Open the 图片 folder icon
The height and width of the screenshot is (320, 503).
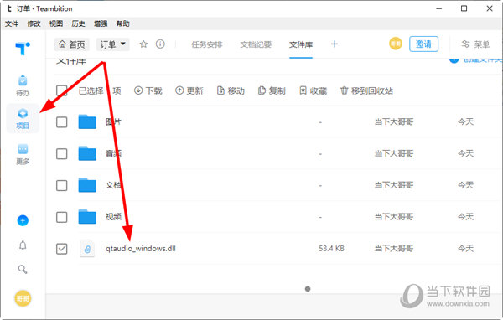pyautogui.click(x=87, y=121)
